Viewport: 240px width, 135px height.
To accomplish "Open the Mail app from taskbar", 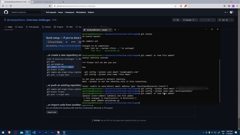I will 22,132.
